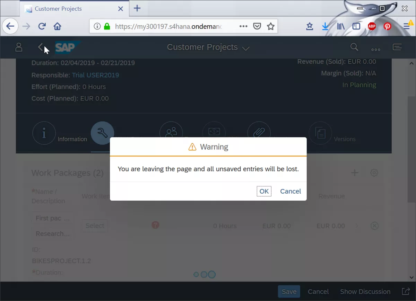Click the Revenue column header
416x301 pixels.
click(x=331, y=196)
